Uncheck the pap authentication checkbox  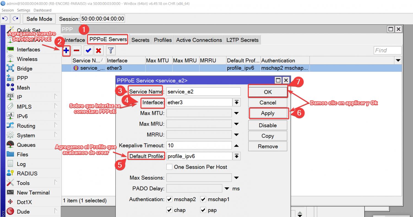coord(203,210)
